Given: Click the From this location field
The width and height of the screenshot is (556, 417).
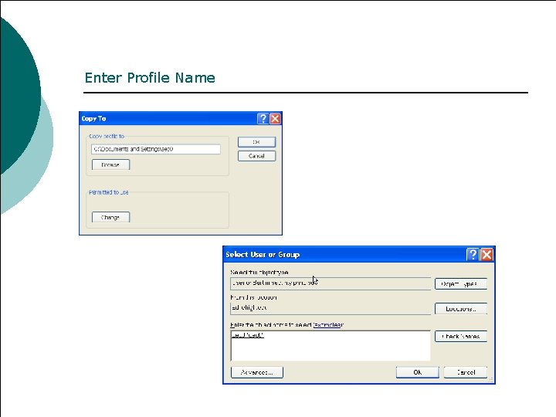Looking at the screenshot, I should pyautogui.click(x=331, y=308).
